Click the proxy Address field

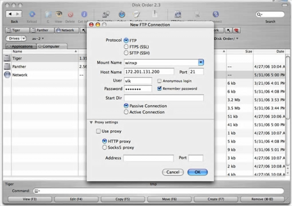click(x=148, y=158)
